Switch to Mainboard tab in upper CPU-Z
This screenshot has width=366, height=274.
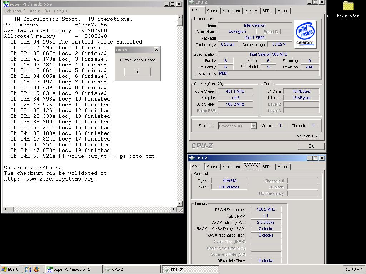tap(231, 11)
